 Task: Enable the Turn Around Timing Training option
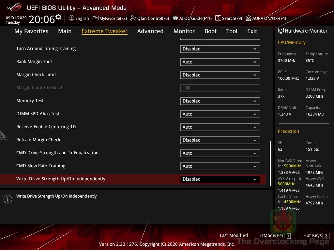220,49
